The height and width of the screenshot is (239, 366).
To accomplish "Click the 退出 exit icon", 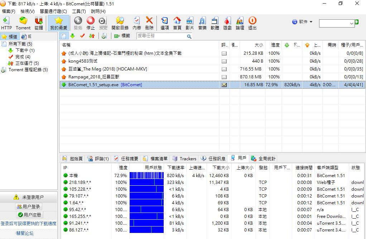I will click(x=252, y=23).
